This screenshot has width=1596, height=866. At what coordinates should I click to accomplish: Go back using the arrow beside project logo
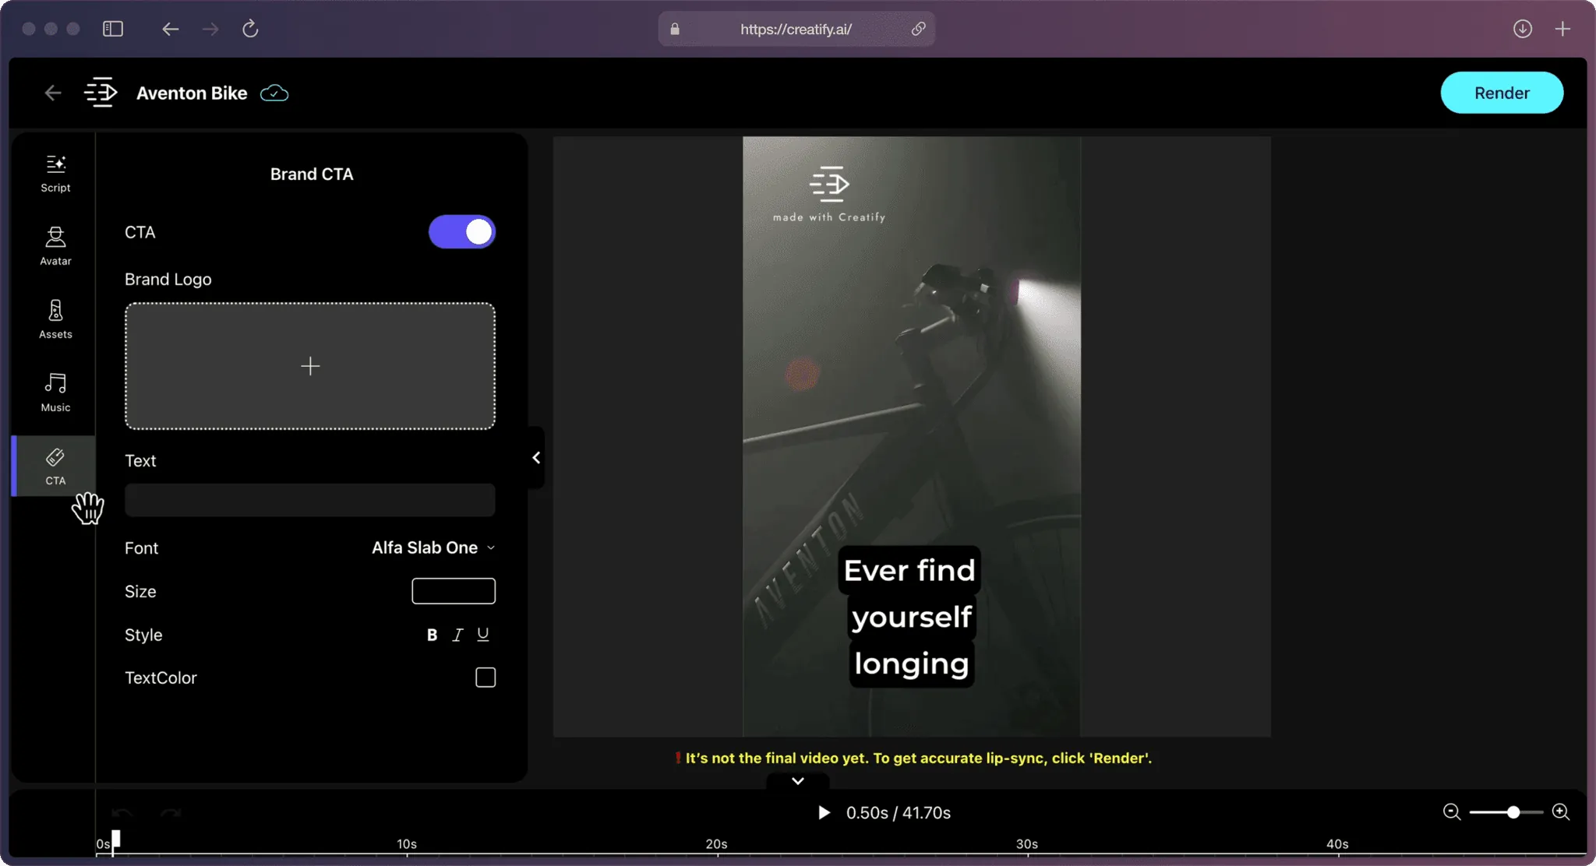(x=52, y=93)
